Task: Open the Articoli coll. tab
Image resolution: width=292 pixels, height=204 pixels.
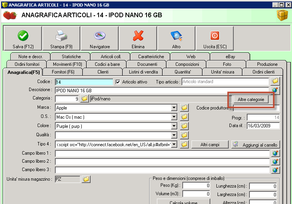Action: (111, 57)
